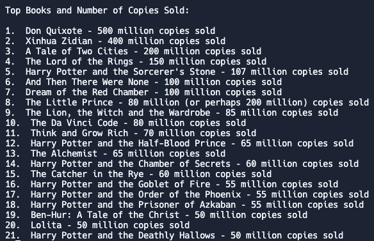Select Dream of the Red Chamber line
Viewport: 374px width, 241px height.
point(143,93)
